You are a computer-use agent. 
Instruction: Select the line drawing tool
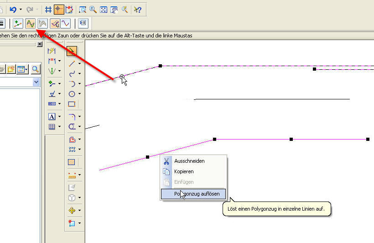(71, 64)
